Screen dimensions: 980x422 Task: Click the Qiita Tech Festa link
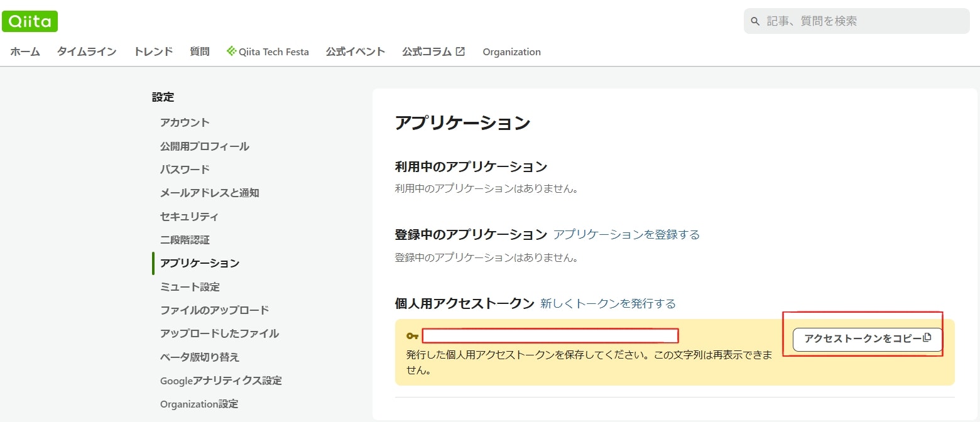point(268,52)
